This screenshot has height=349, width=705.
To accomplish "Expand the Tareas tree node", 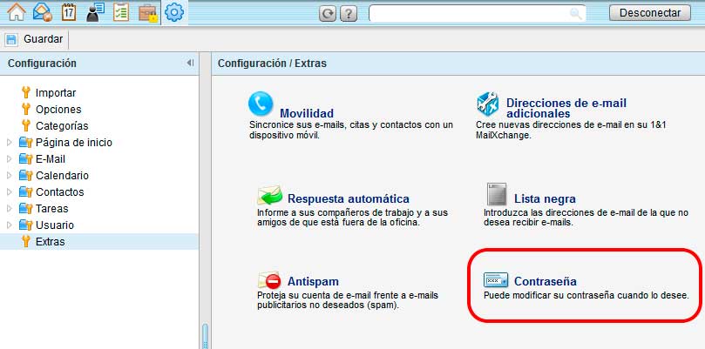I will [x=10, y=208].
